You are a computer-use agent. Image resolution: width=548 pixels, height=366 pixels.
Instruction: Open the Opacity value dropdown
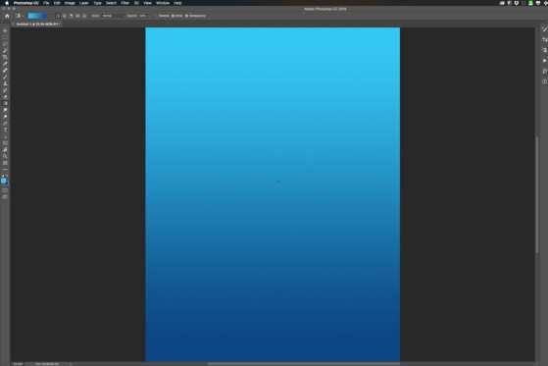(x=142, y=16)
